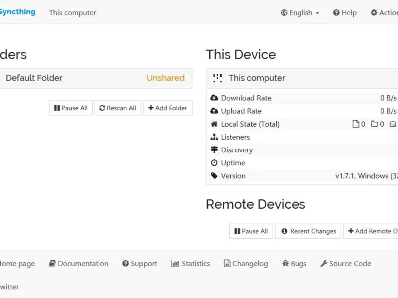Pause All remote devices
This screenshot has height=298, width=398.
click(x=251, y=231)
